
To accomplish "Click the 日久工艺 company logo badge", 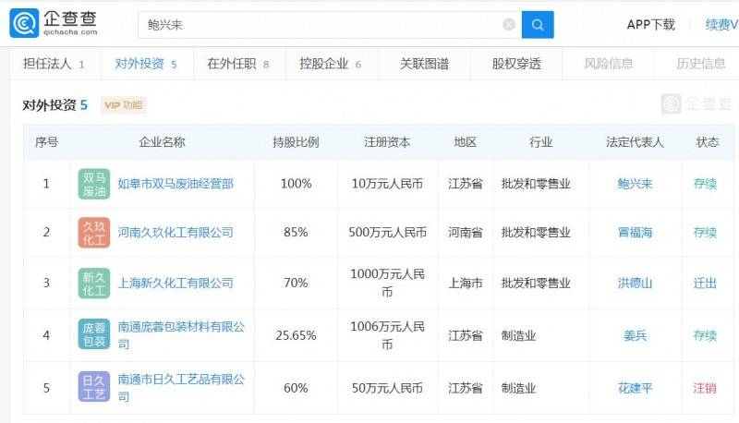I will 94,387.
